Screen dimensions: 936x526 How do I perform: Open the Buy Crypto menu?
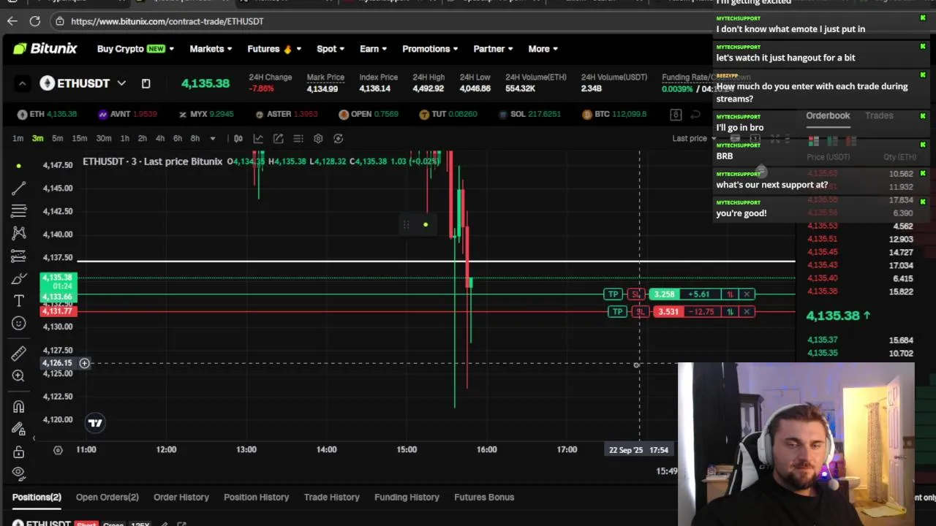pyautogui.click(x=135, y=49)
